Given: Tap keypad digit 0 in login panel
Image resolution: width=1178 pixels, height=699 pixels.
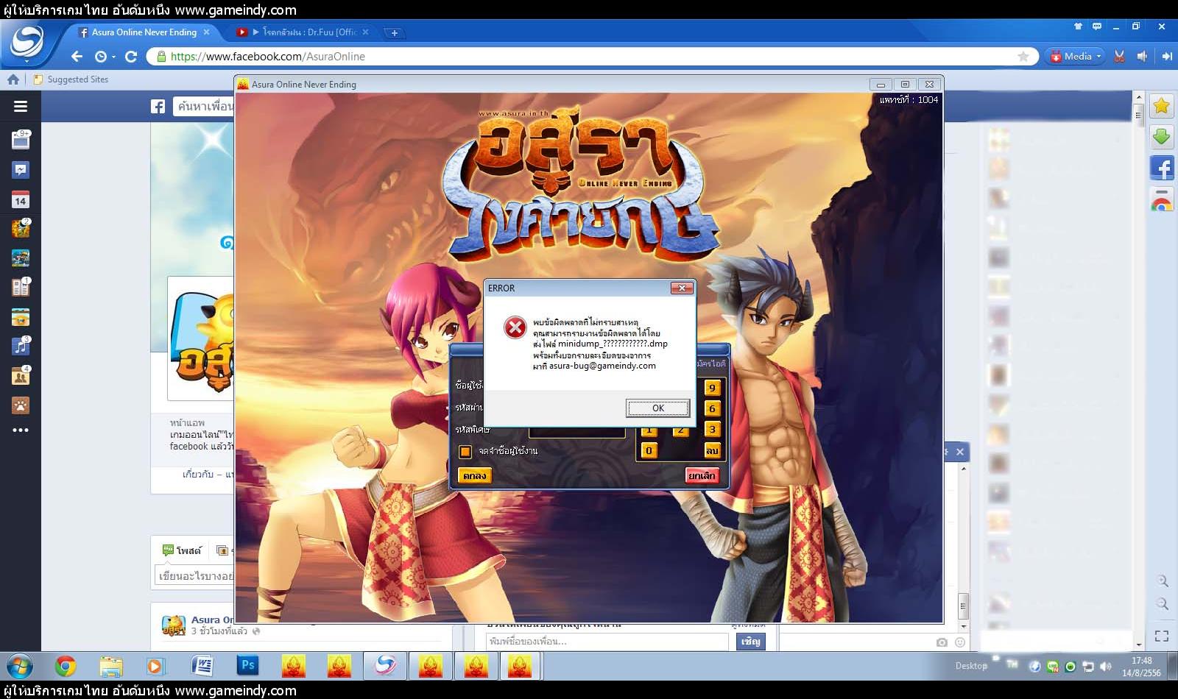Looking at the screenshot, I should coord(649,450).
